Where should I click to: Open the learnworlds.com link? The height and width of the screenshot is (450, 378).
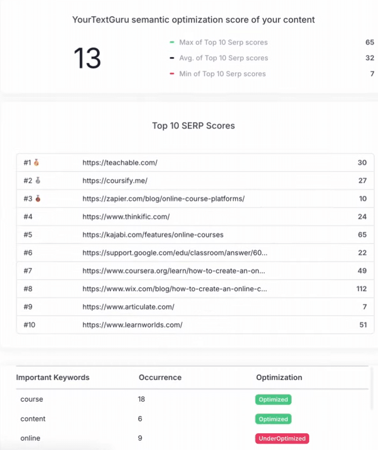point(133,325)
